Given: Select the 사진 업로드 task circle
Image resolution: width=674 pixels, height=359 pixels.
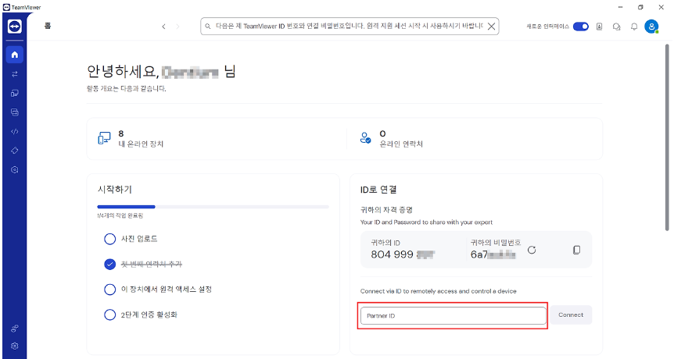Looking at the screenshot, I should tap(110, 239).
